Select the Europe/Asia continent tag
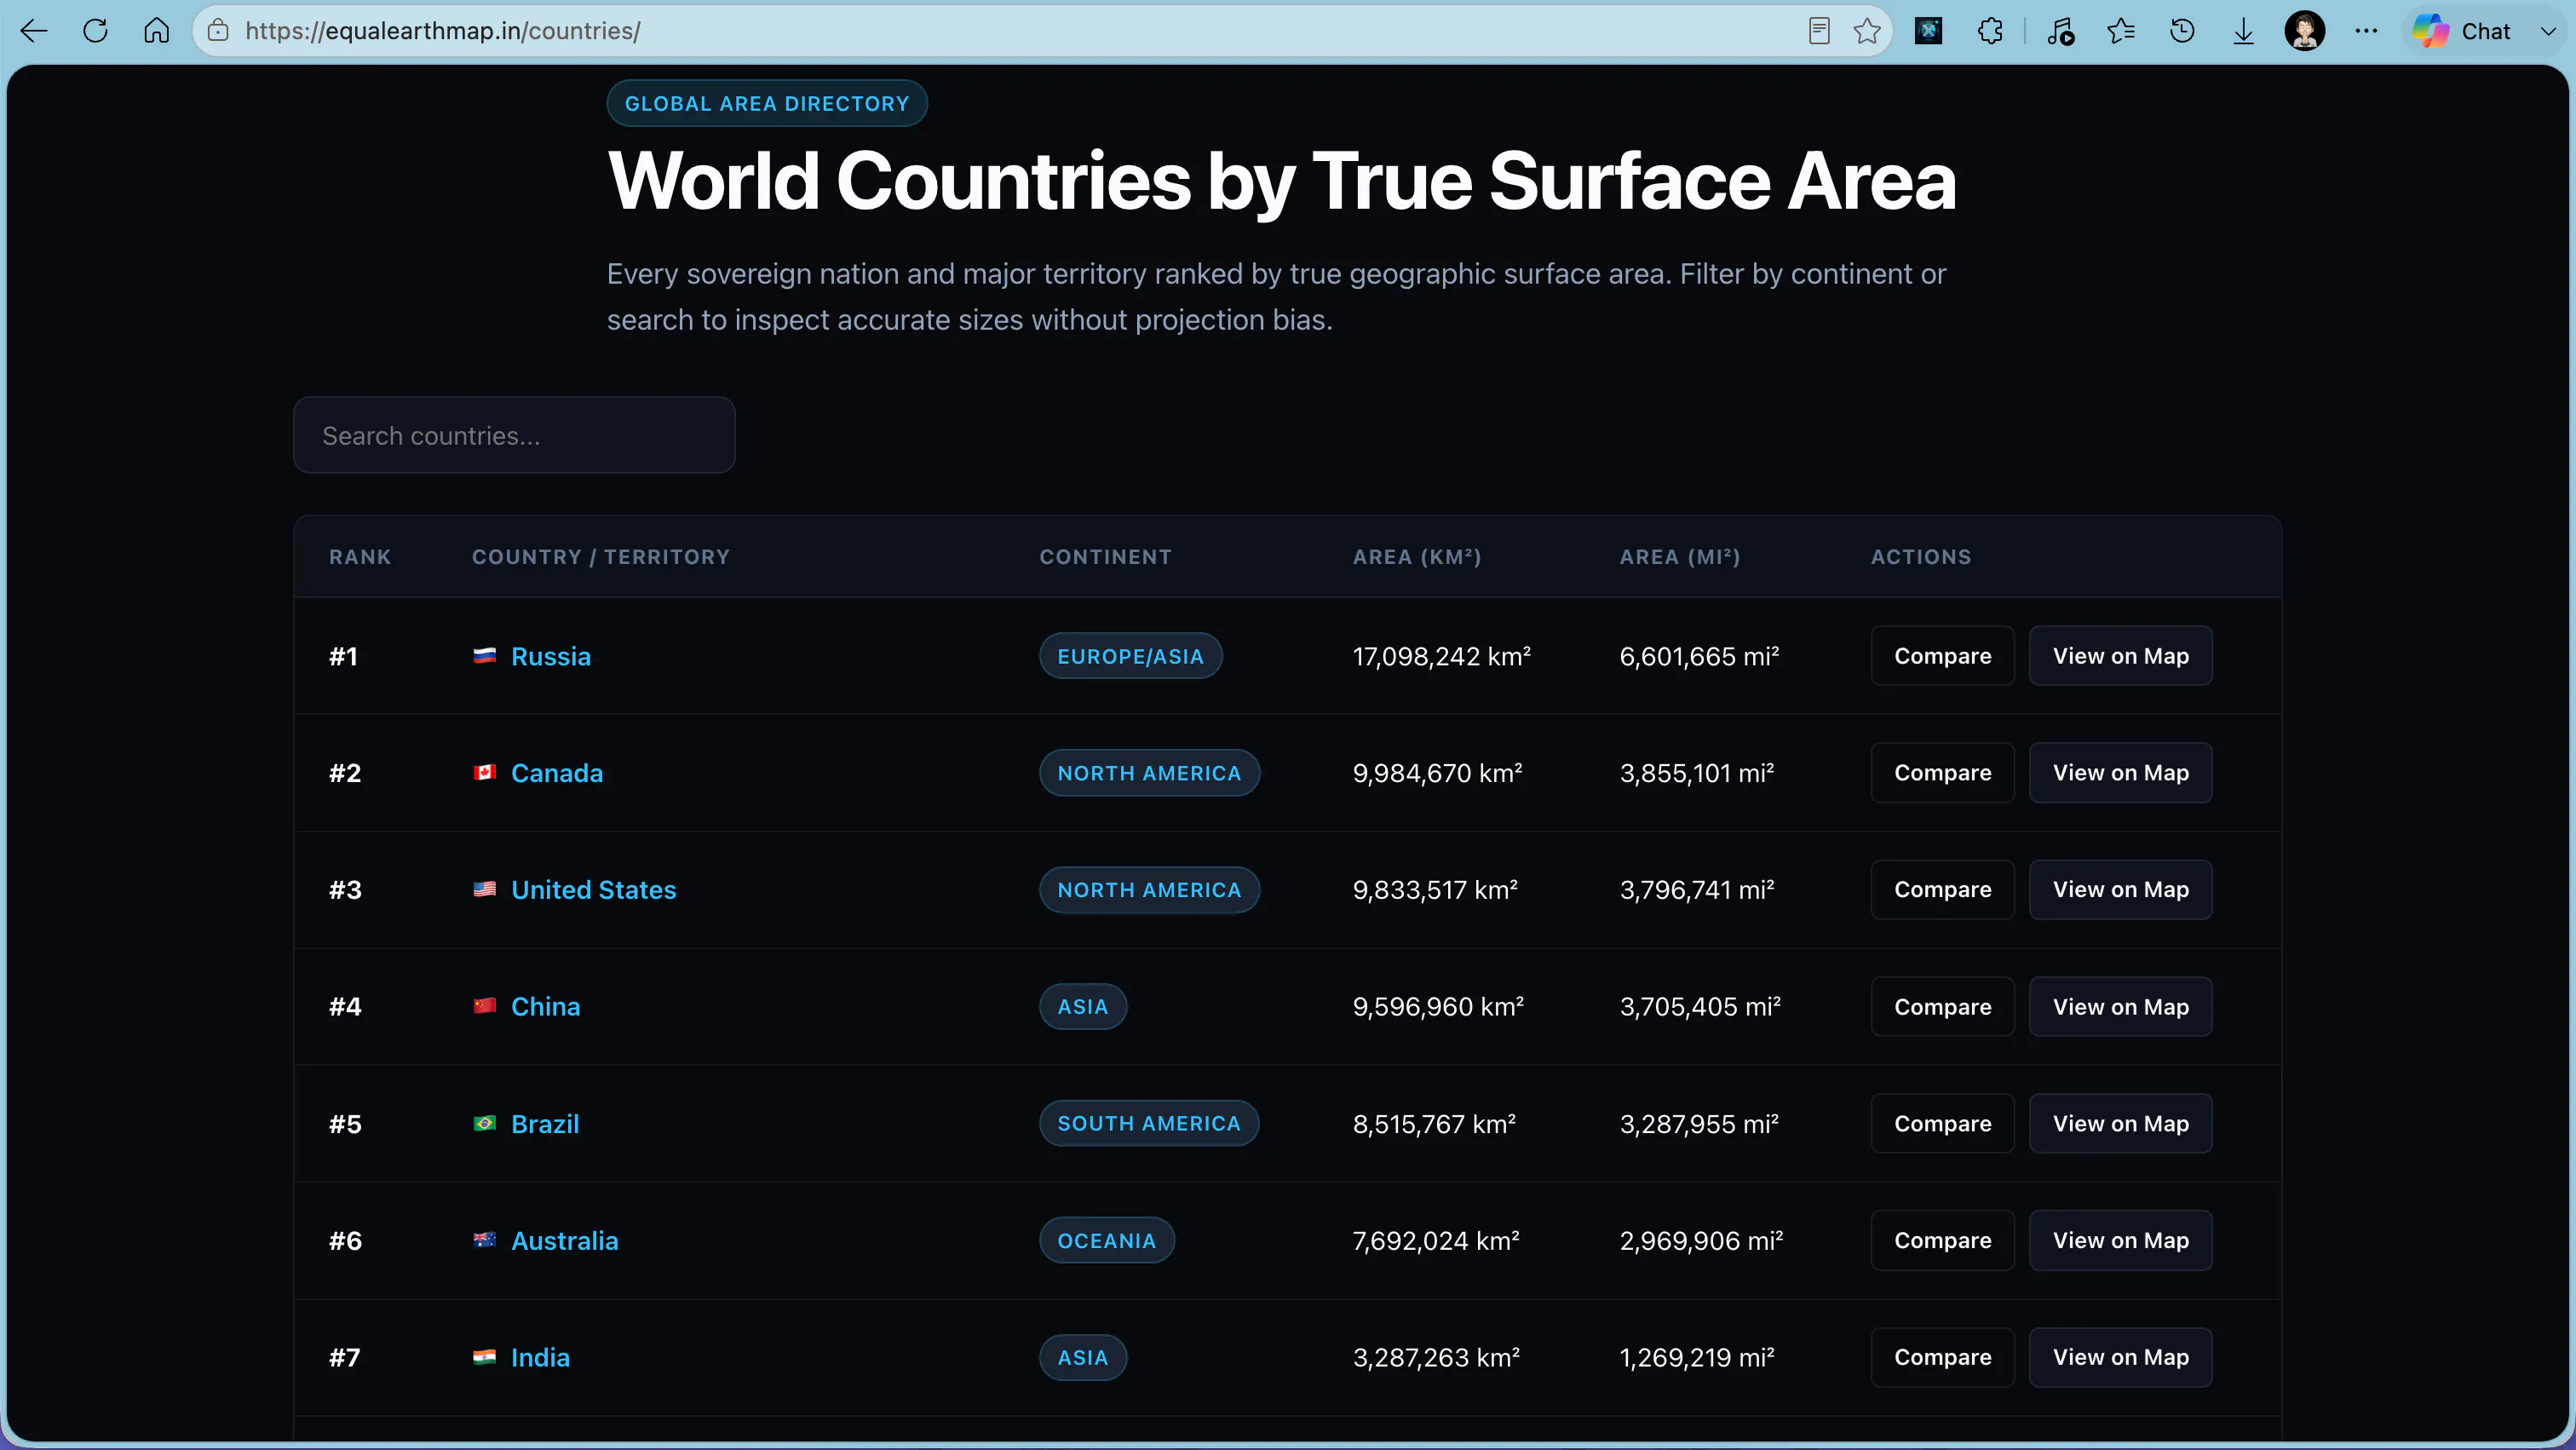Viewport: 2576px width, 1450px height. (x=1130, y=656)
